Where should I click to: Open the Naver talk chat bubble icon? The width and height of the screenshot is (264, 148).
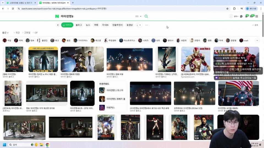[241, 16]
